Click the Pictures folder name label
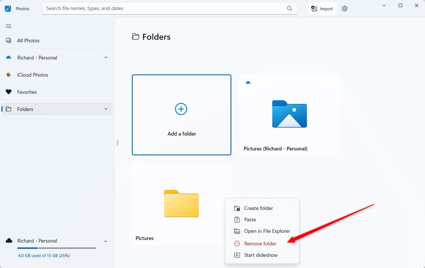 [x=145, y=238]
